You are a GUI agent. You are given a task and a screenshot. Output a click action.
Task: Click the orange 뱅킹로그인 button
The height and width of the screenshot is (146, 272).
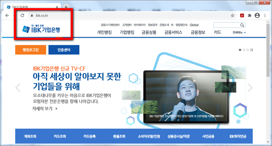tap(31, 50)
